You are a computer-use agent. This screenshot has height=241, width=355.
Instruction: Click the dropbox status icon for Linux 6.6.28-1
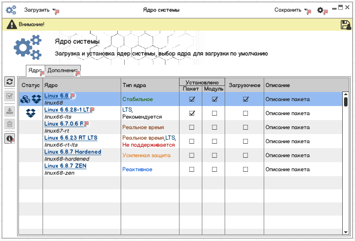tap(30, 113)
